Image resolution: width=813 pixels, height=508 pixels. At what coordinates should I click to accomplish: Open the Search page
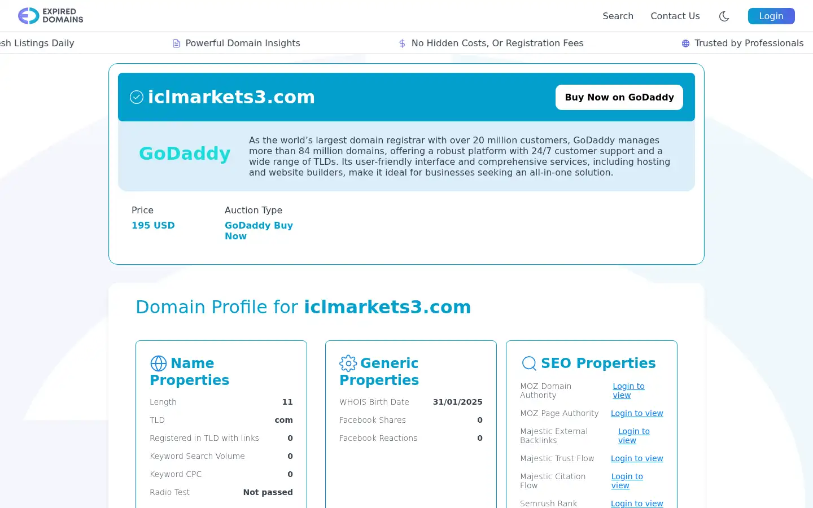618,16
